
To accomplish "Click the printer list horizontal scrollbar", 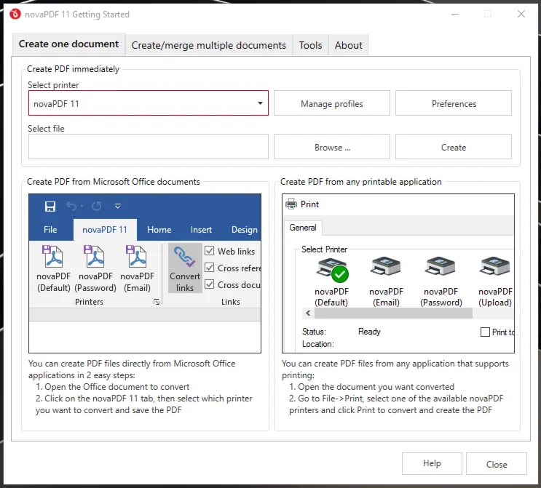I will coord(393,313).
